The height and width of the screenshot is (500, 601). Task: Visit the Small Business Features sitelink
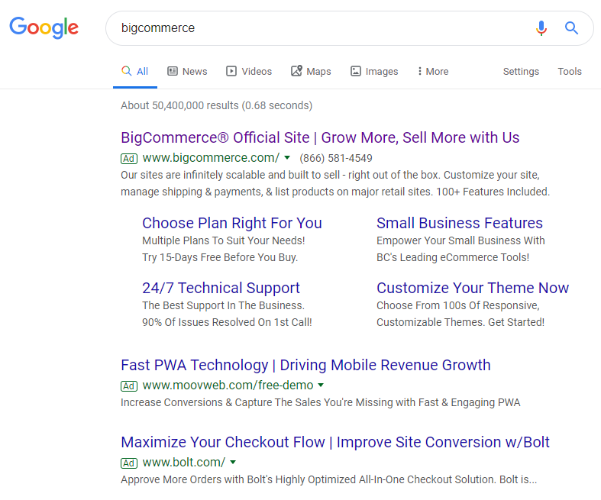coord(460,223)
